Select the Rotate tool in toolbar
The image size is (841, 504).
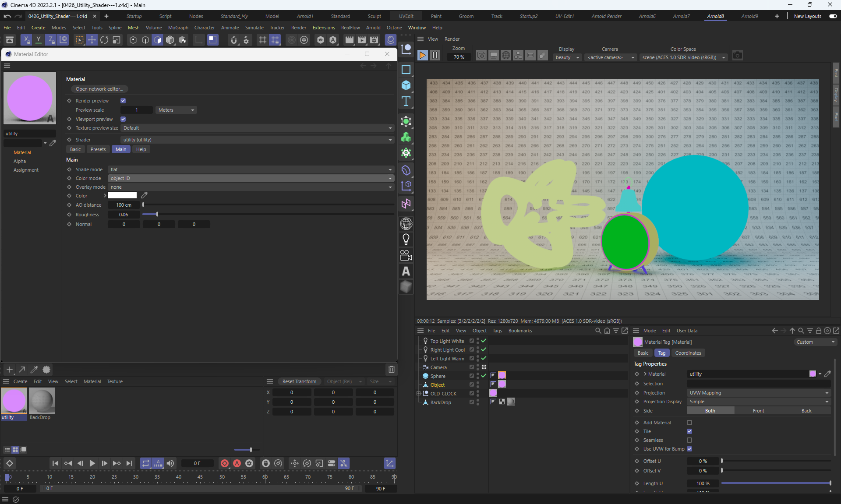[104, 40]
